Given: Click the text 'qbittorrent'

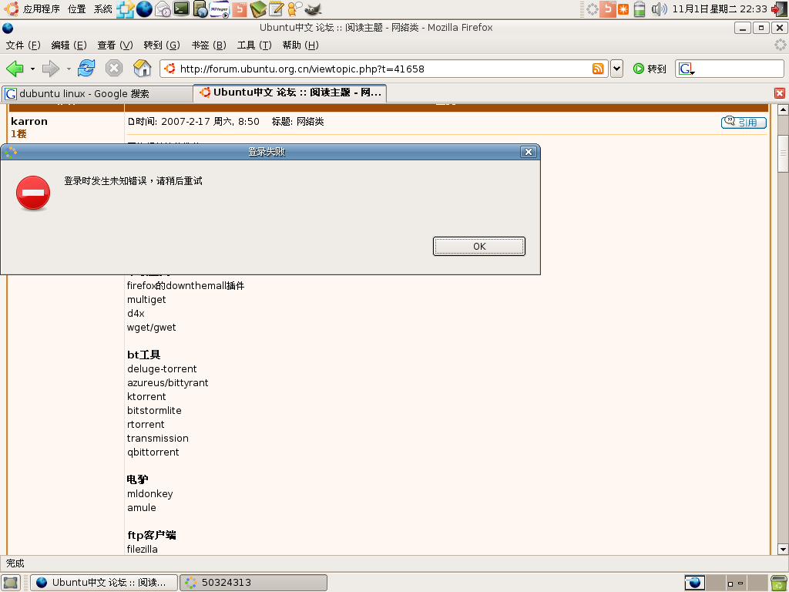Looking at the screenshot, I should [x=153, y=452].
